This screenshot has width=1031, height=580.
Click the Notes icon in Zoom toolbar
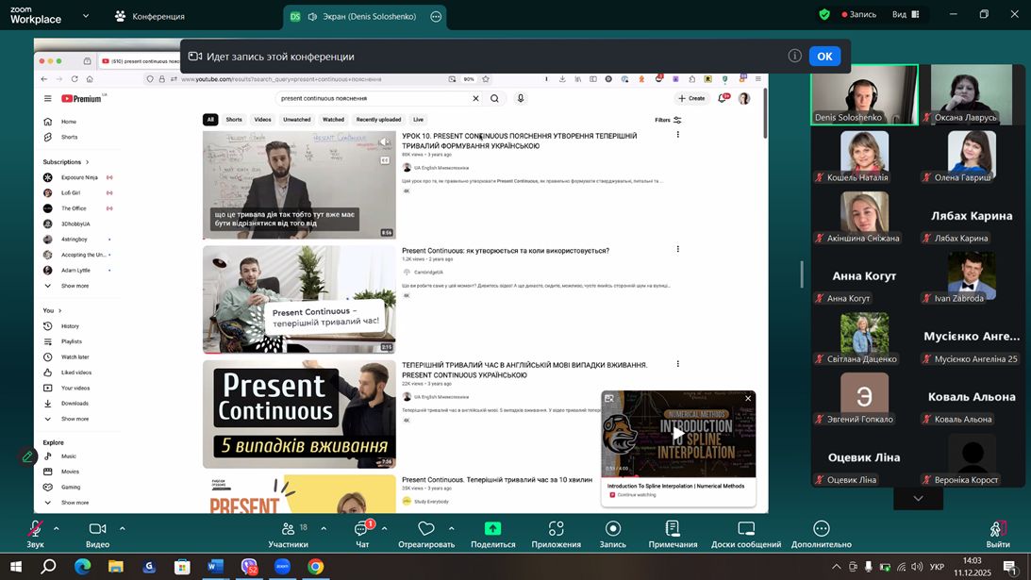[x=673, y=529]
